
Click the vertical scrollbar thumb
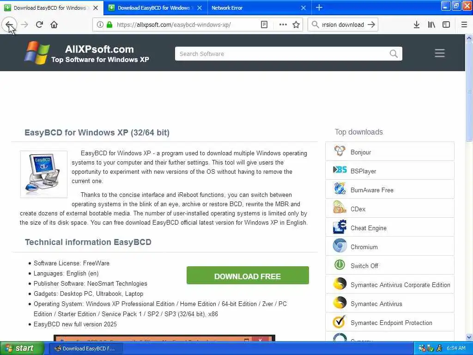click(469, 92)
